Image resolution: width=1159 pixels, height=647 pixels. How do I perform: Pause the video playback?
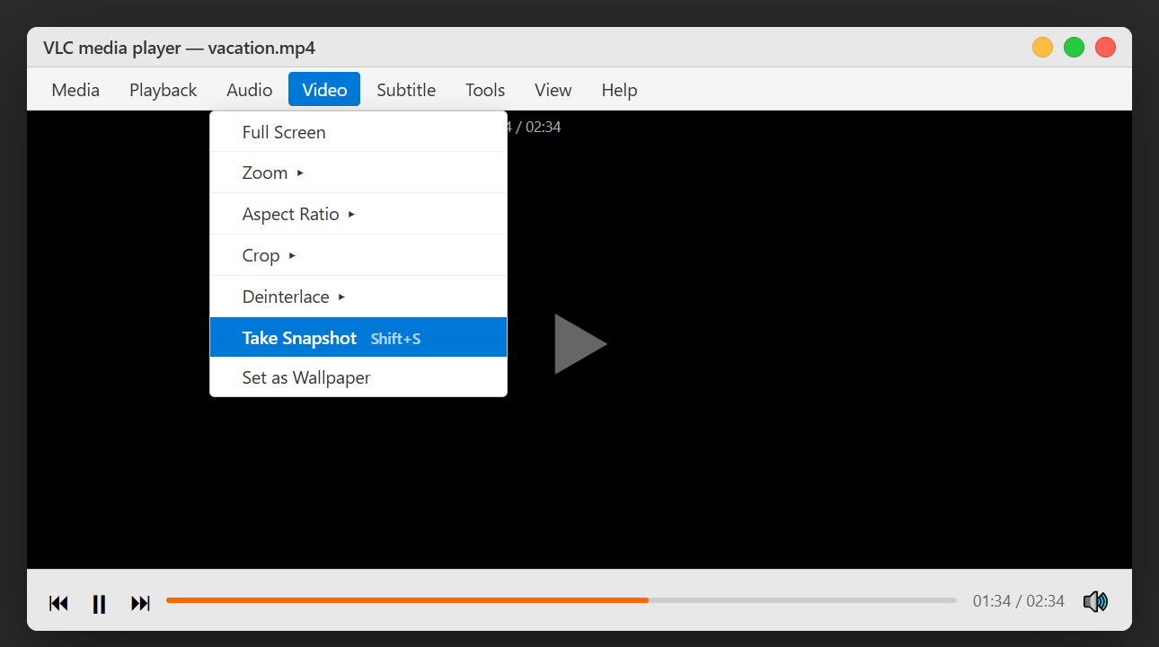point(100,603)
